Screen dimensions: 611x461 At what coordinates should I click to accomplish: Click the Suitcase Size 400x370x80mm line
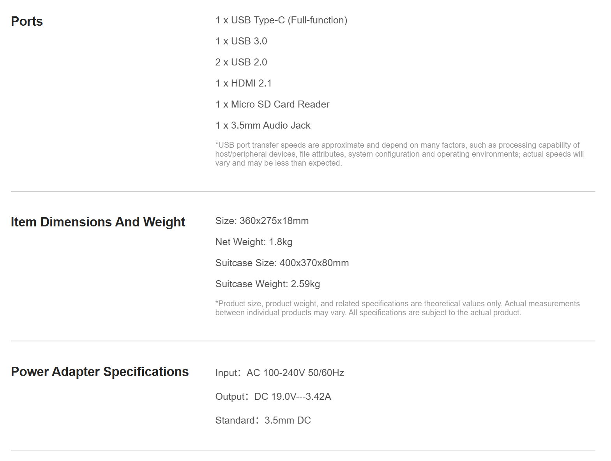click(x=282, y=263)
